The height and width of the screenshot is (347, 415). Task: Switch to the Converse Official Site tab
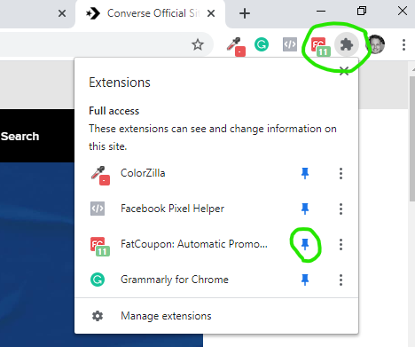click(150, 13)
